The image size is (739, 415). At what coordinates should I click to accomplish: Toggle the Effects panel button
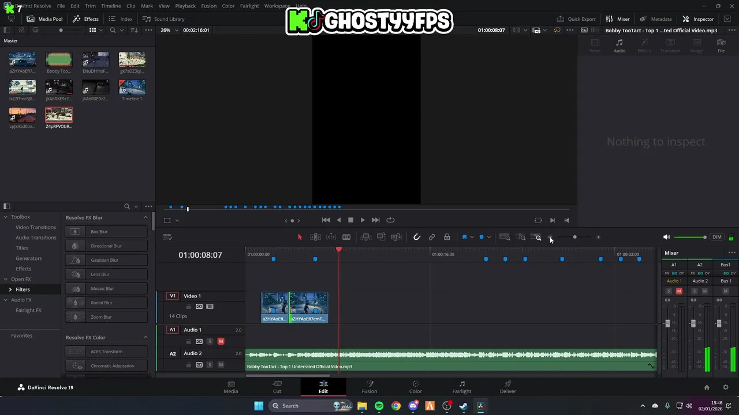[85, 19]
